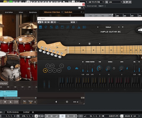The height and width of the screenshot is (118, 142).
Task: Click the Cubase transport Record button
Action: click(74, 116)
